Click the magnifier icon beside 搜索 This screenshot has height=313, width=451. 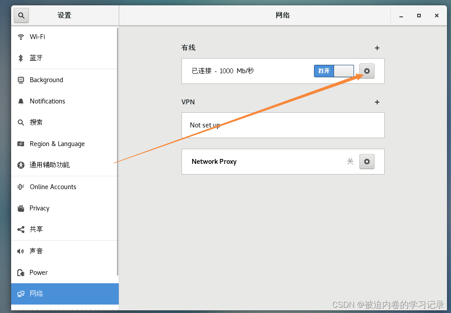coord(21,123)
